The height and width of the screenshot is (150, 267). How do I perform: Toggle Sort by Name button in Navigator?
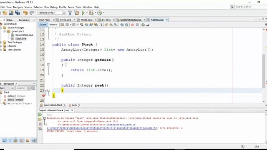point(34,141)
